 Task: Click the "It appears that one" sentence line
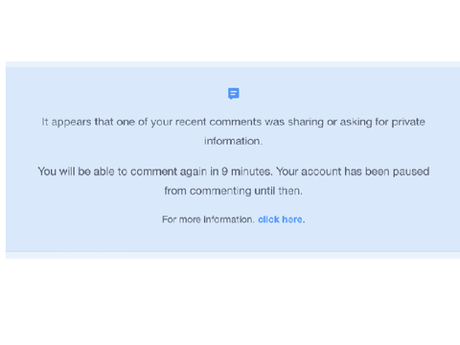(233, 122)
